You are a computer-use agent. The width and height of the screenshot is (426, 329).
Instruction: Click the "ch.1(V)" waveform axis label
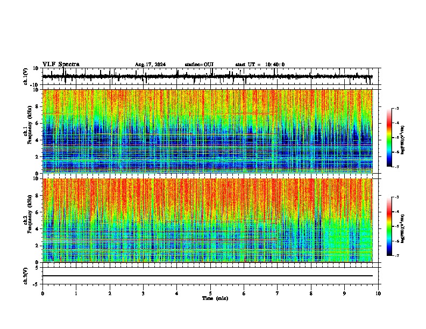click(x=26, y=76)
